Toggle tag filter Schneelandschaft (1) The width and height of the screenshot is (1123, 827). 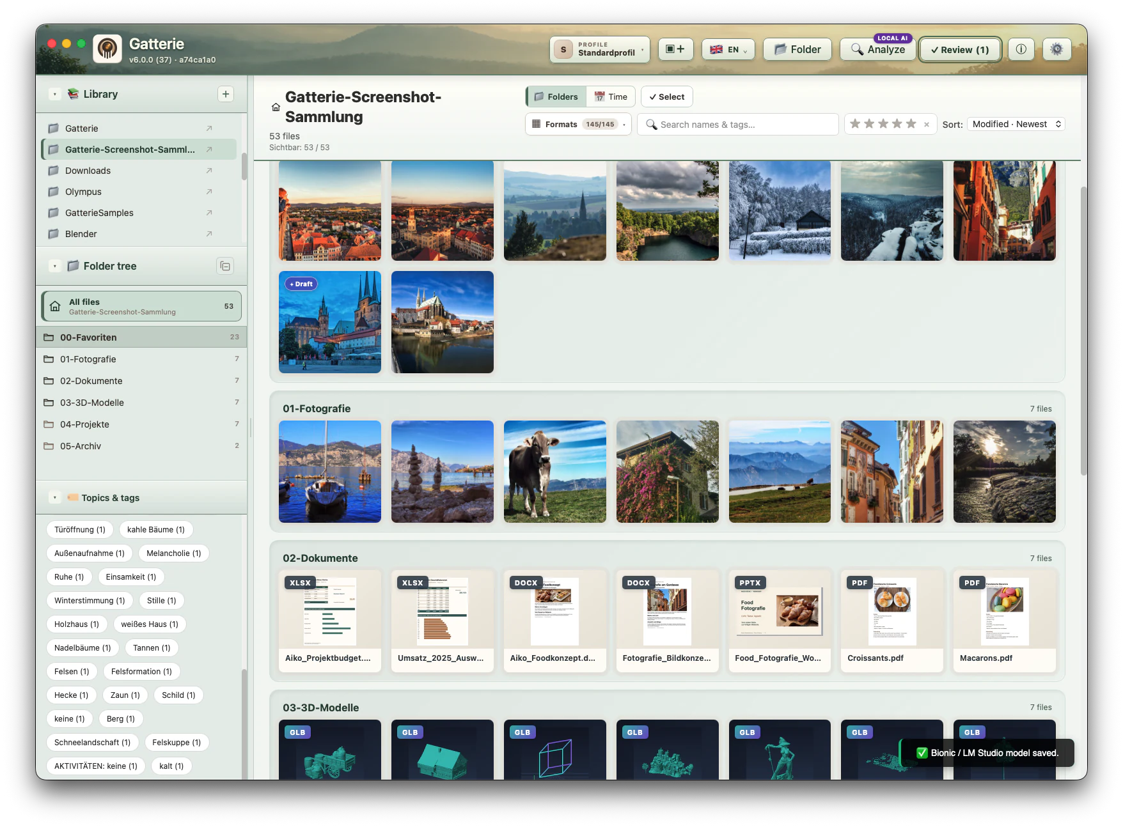point(92,743)
